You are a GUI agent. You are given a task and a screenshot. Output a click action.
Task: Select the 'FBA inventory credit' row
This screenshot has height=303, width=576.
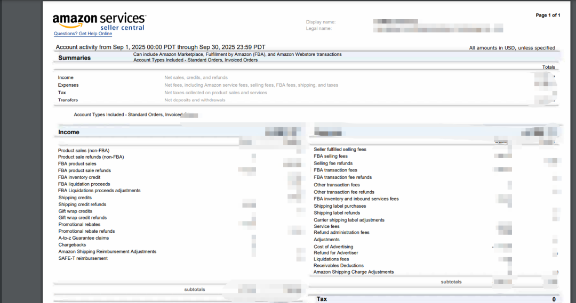[79, 177]
